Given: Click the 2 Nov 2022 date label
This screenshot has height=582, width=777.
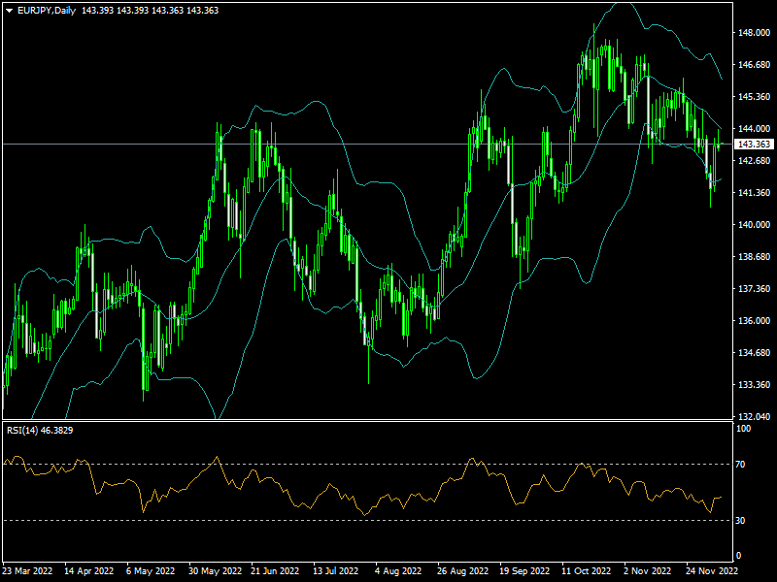Looking at the screenshot, I should 648,571.
